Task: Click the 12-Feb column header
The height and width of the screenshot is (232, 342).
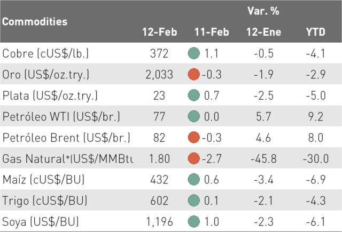Action: click(159, 32)
